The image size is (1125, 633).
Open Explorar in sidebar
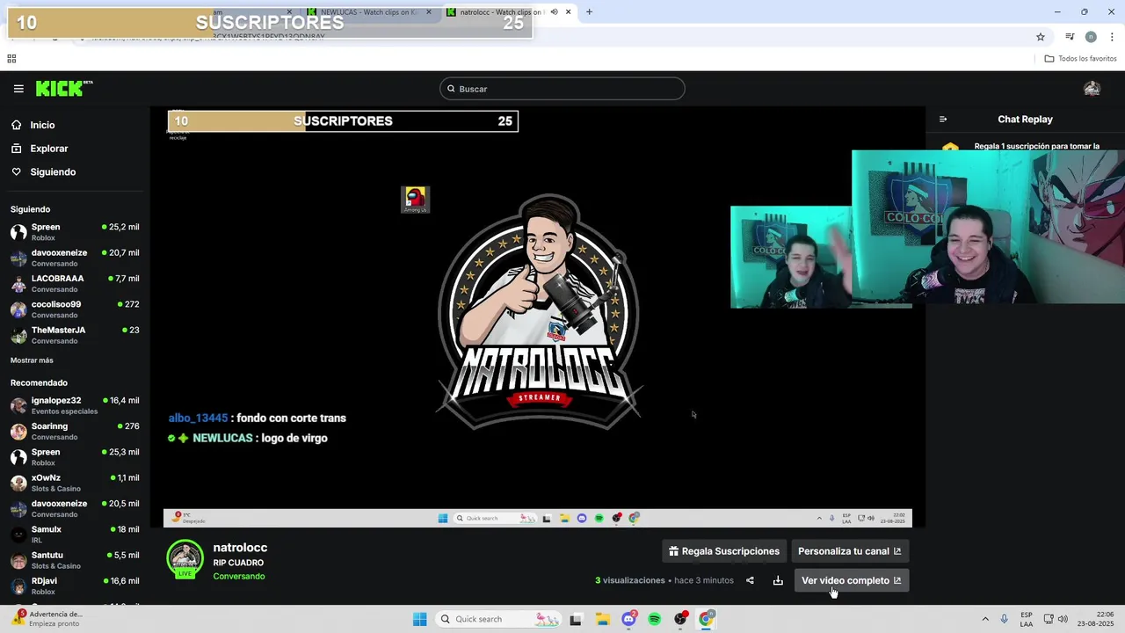coord(48,149)
